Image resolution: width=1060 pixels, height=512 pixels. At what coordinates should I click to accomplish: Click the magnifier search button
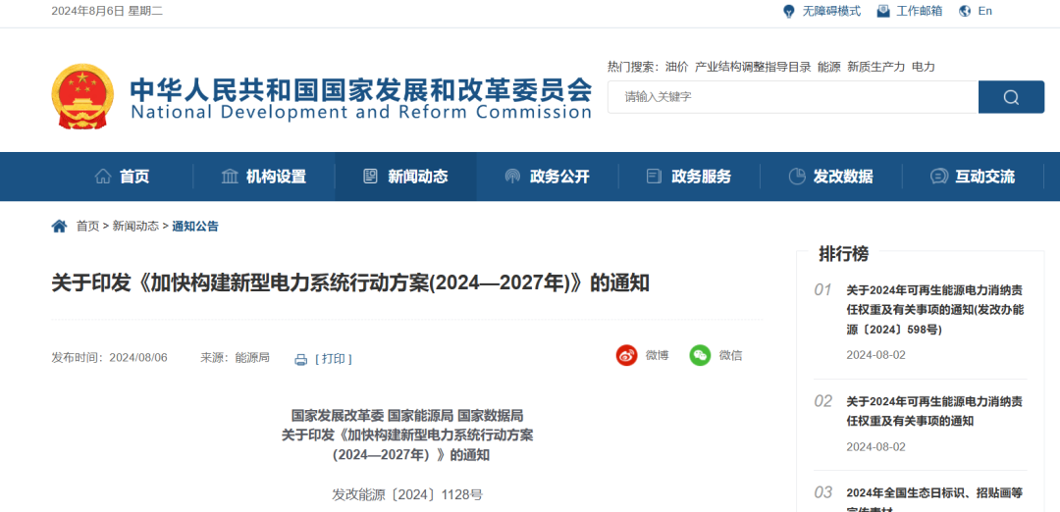click(x=1011, y=97)
